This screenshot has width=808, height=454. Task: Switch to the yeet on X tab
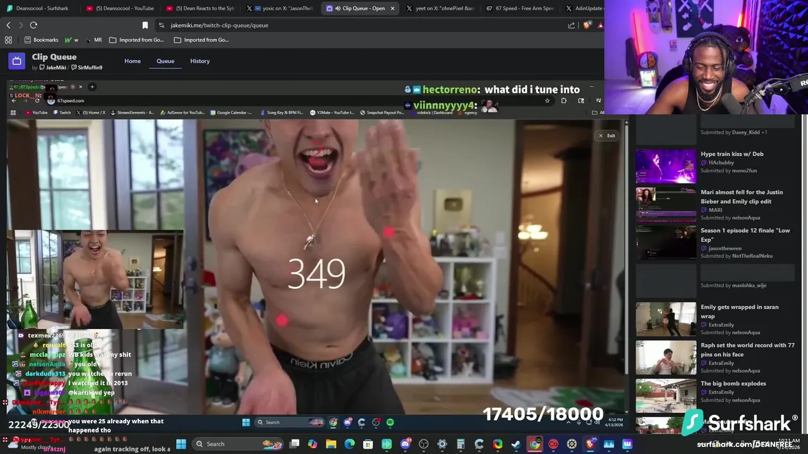[441, 8]
